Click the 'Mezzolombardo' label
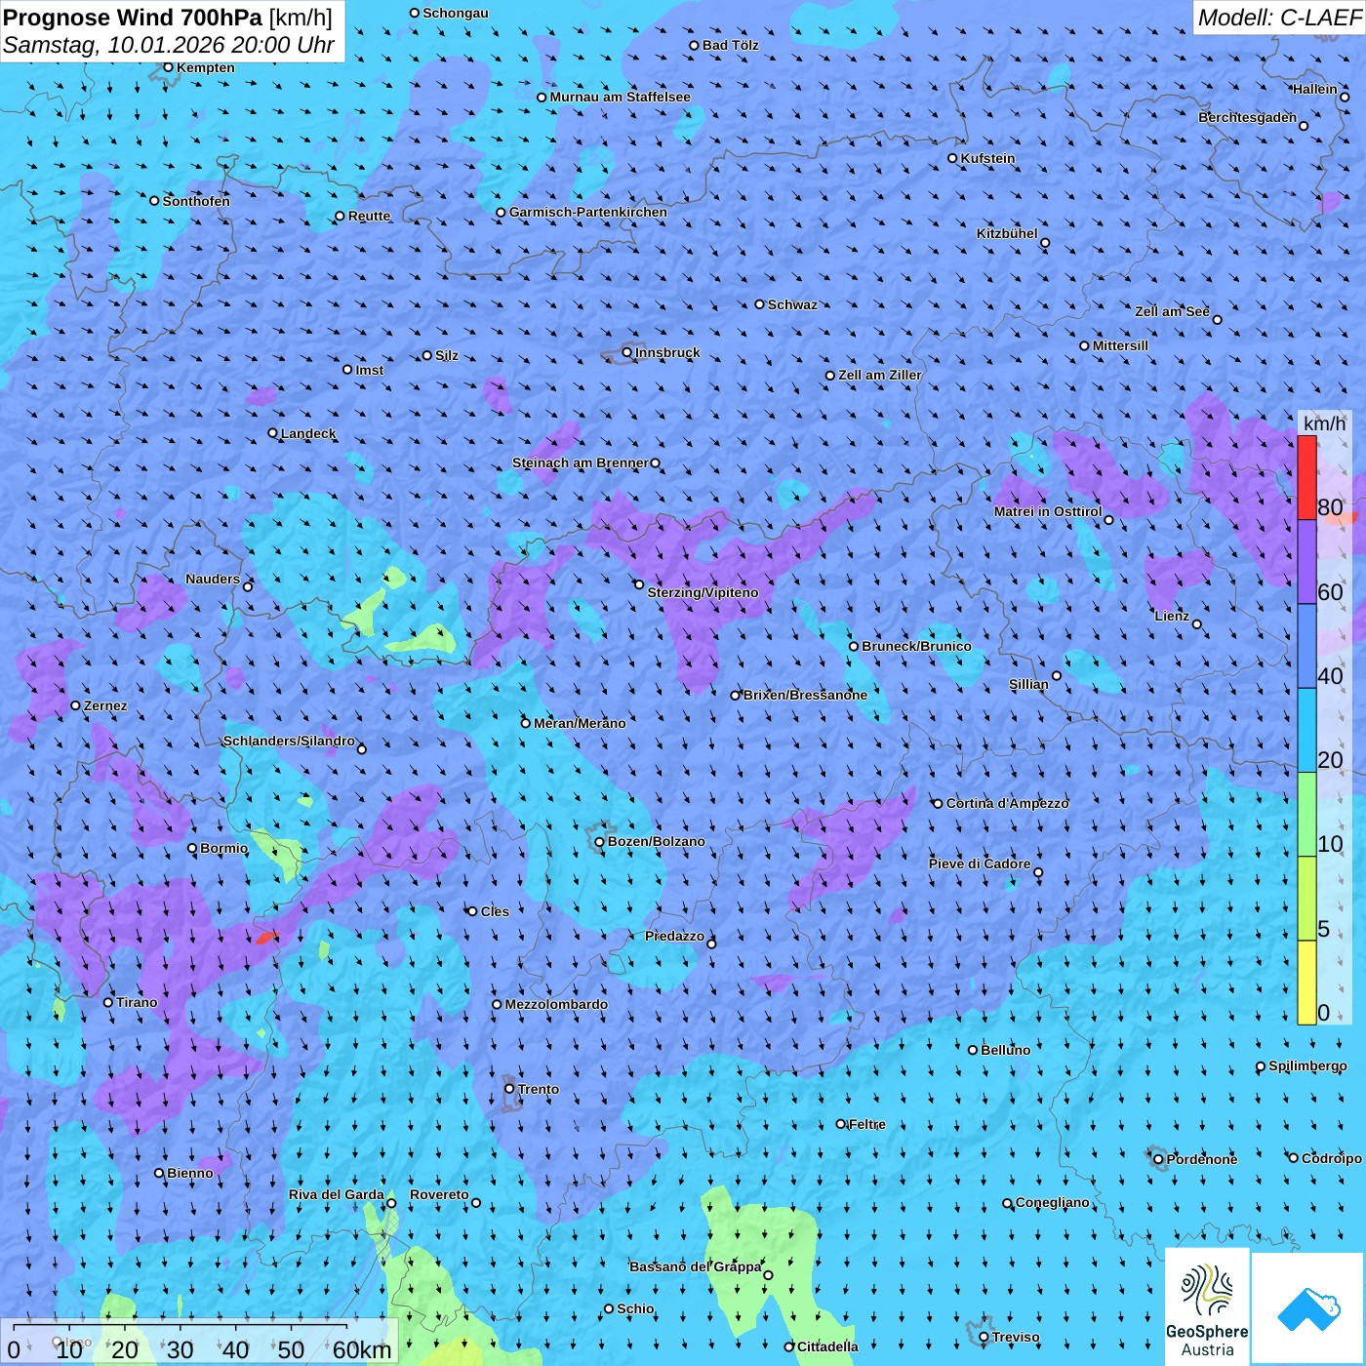The width and height of the screenshot is (1366, 1366). [x=556, y=1004]
